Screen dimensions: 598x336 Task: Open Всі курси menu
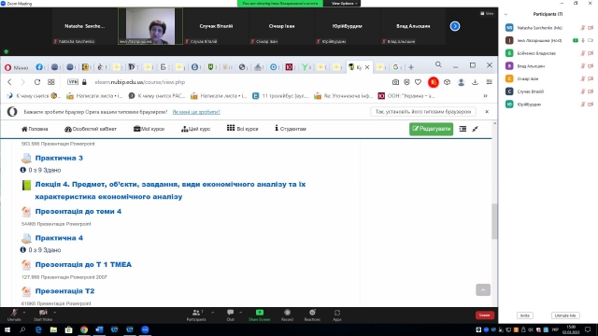pyautogui.click(x=243, y=129)
